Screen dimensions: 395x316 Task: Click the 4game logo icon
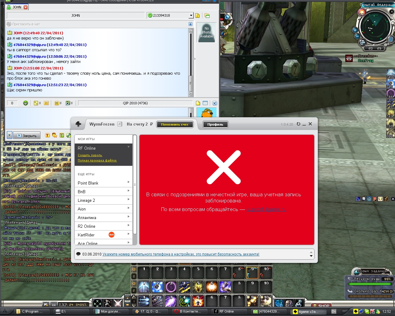[78, 124]
